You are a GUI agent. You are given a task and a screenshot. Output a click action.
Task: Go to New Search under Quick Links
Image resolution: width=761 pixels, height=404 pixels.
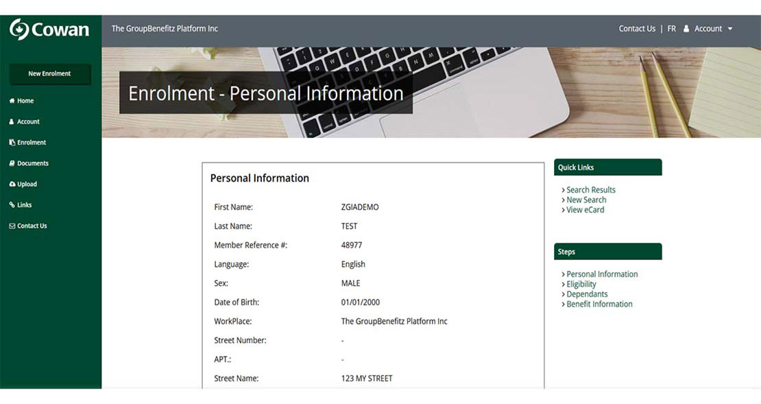(x=586, y=199)
